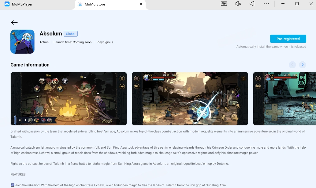Minimize the MuMuPlayer window
Viewport: 316px width, 188px height.
[x=283, y=4]
